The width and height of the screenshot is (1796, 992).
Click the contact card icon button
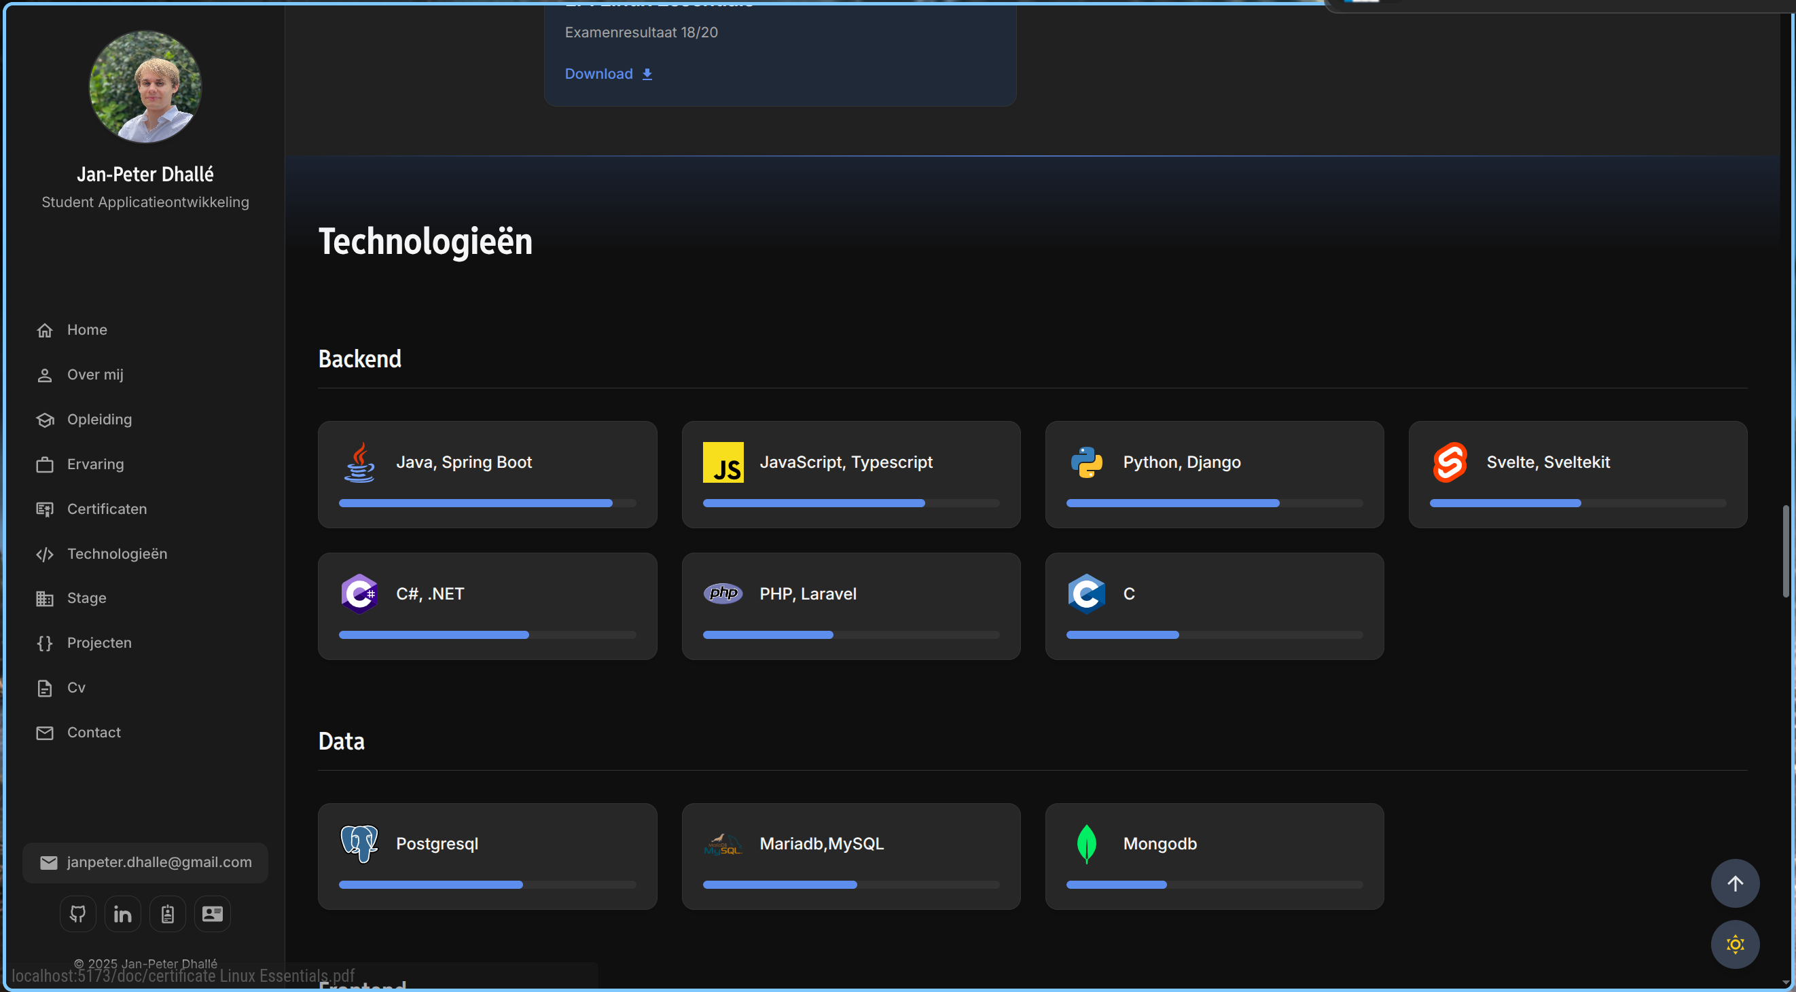coord(212,913)
